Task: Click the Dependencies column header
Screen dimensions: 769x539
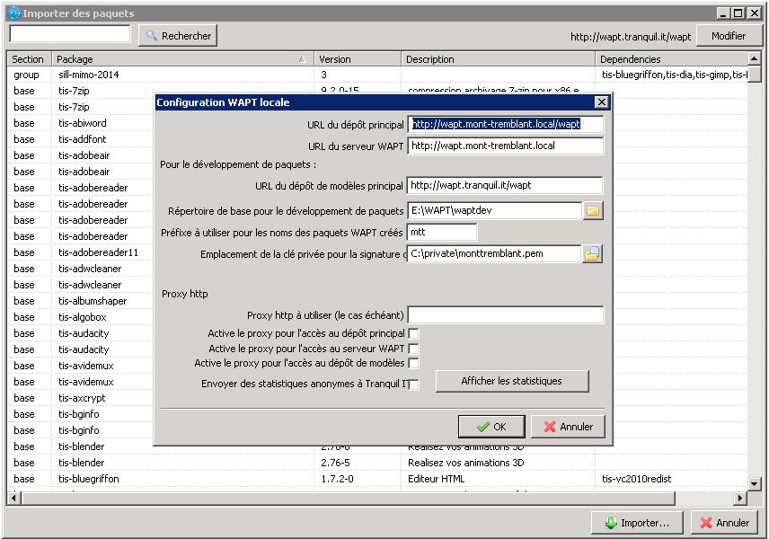Action: (x=674, y=59)
